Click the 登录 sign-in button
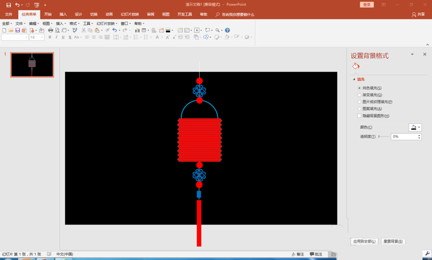The height and width of the screenshot is (260, 432). tap(367, 5)
